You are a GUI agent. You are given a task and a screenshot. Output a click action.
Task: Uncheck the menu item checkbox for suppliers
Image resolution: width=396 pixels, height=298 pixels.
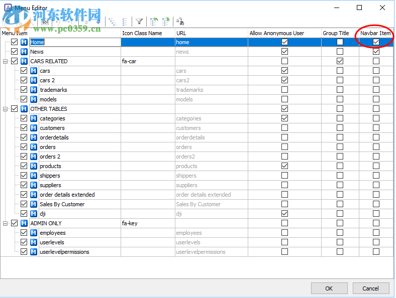coord(24,185)
